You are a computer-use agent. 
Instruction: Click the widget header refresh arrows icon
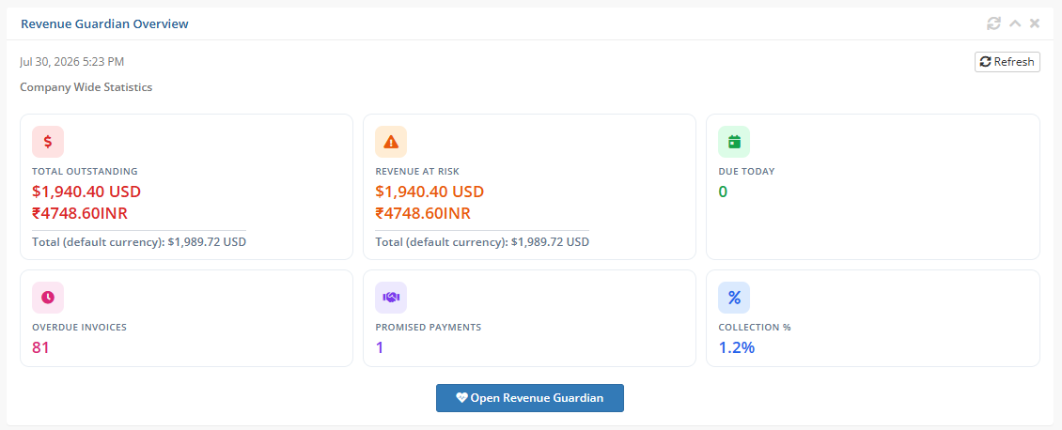[993, 23]
